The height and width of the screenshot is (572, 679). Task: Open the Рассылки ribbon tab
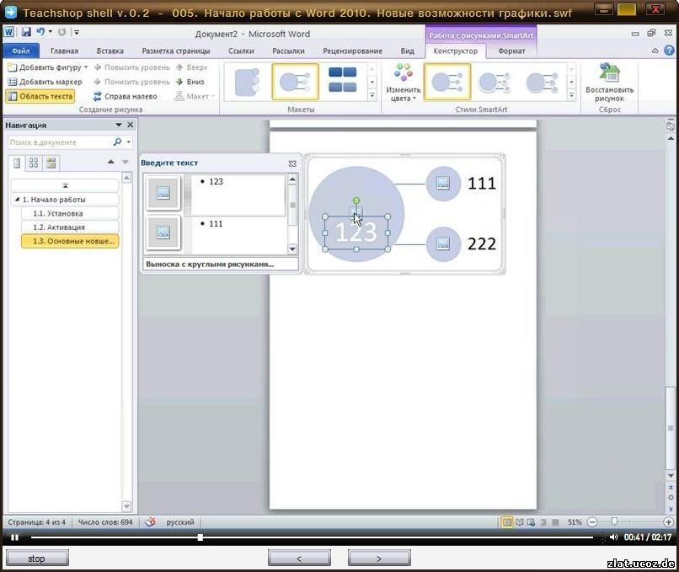click(288, 51)
